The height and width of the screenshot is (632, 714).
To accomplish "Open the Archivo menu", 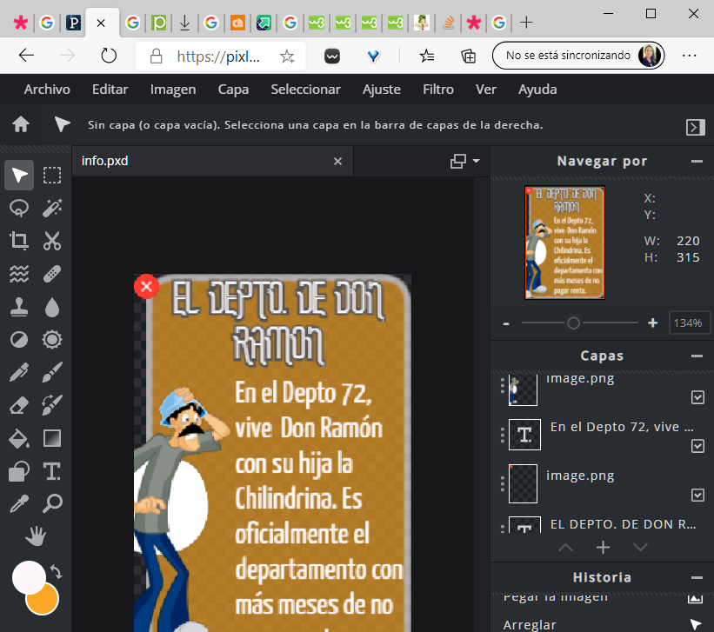I will point(47,90).
